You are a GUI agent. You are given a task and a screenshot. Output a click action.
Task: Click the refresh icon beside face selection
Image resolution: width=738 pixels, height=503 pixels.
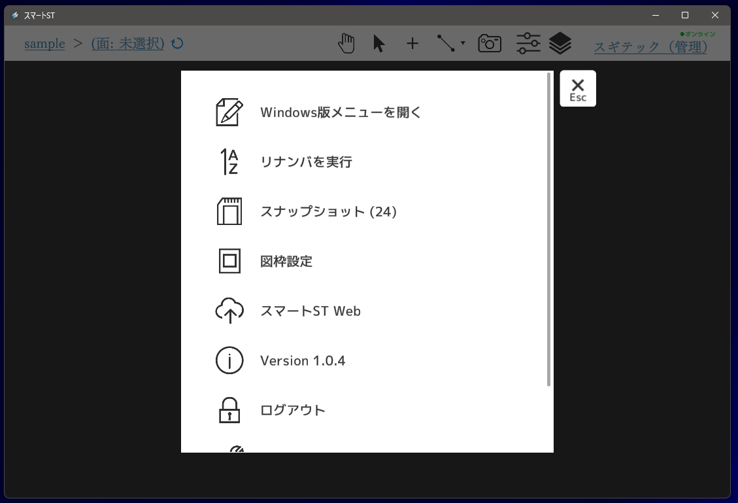click(x=177, y=44)
